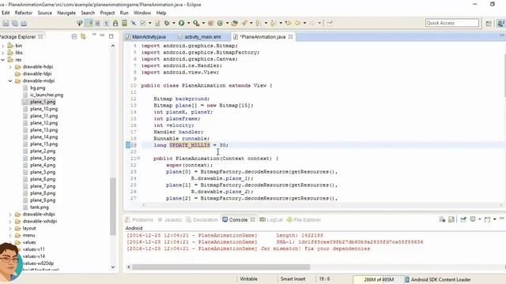
Task: Switch to the LogCat tab
Action: pyautogui.click(x=271, y=219)
